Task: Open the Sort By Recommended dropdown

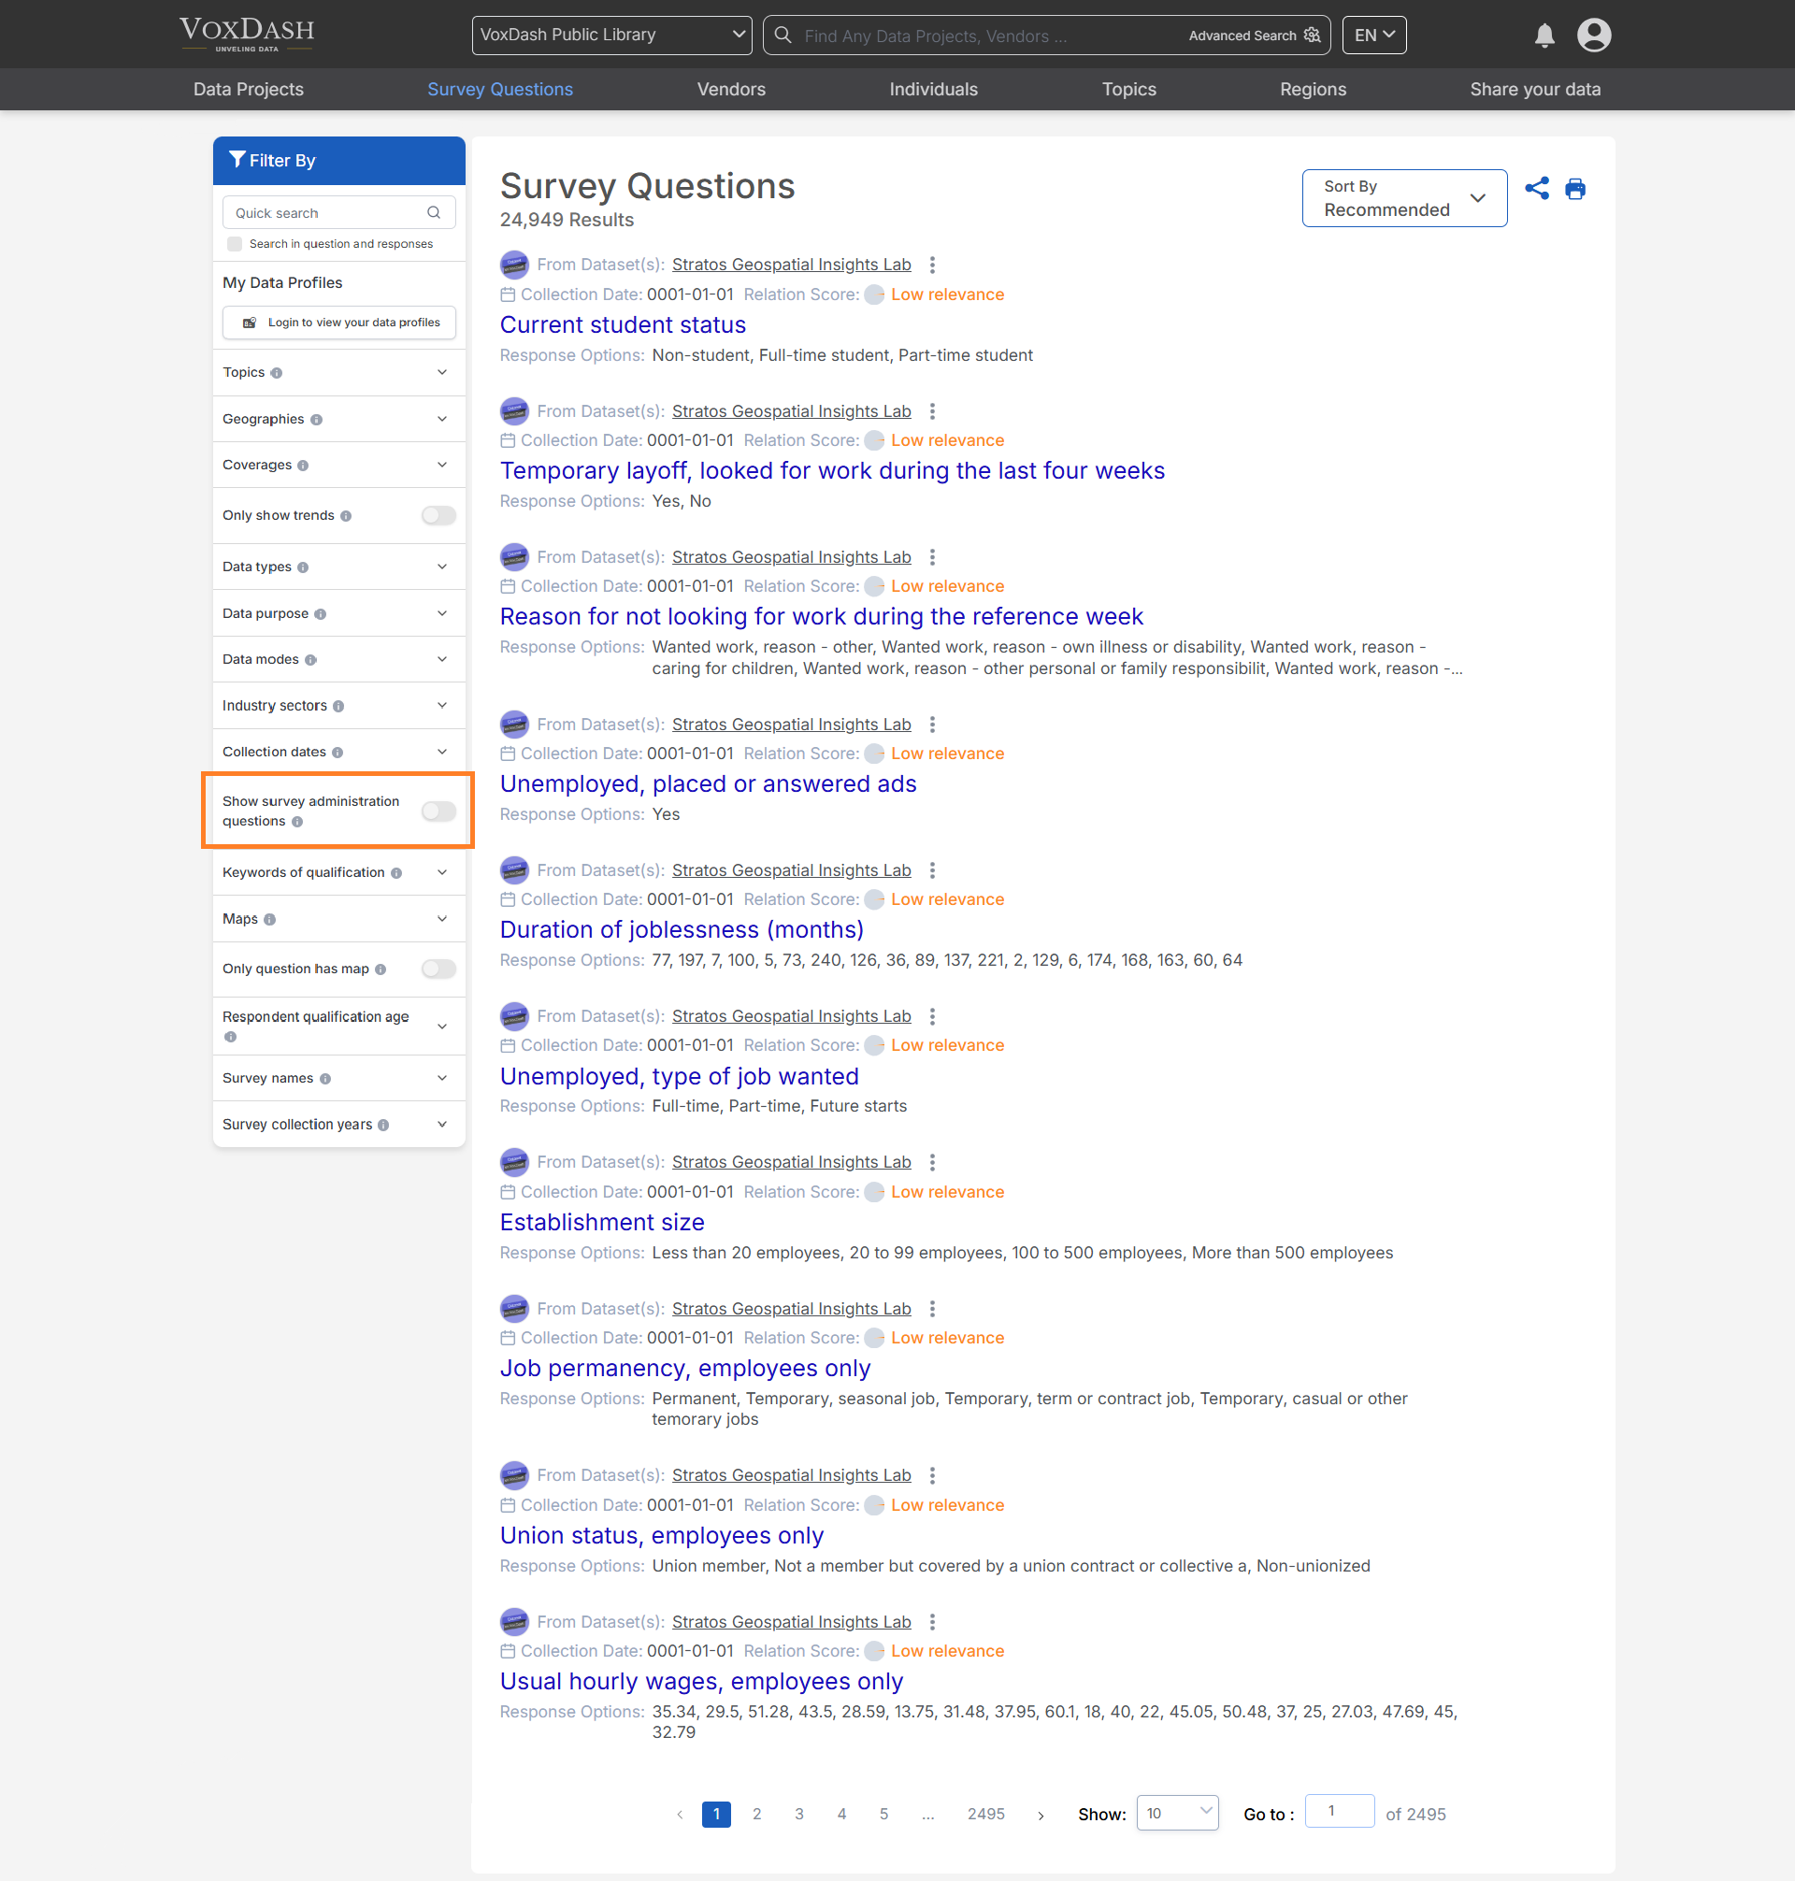Action: point(1403,198)
